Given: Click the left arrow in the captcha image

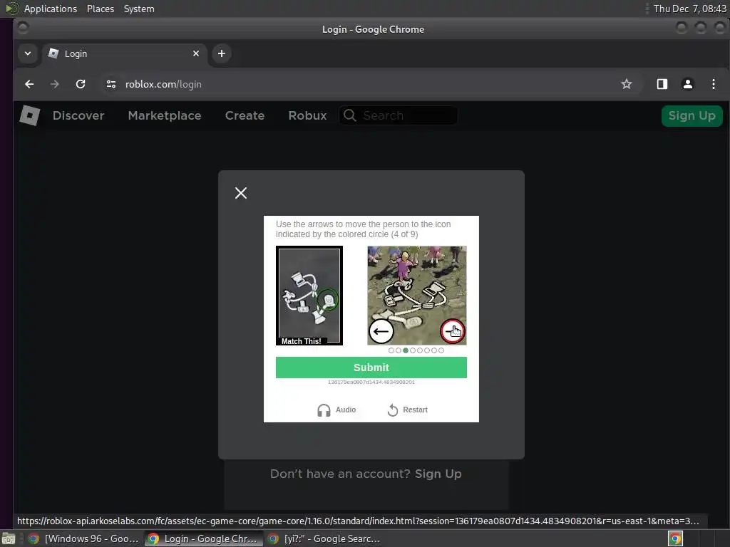Looking at the screenshot, I should click(x=381, y=331).
